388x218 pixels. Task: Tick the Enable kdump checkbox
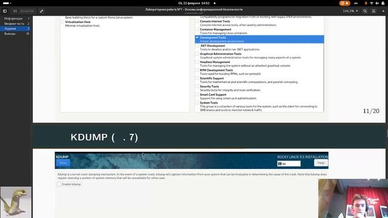click(x=59, y=184)
